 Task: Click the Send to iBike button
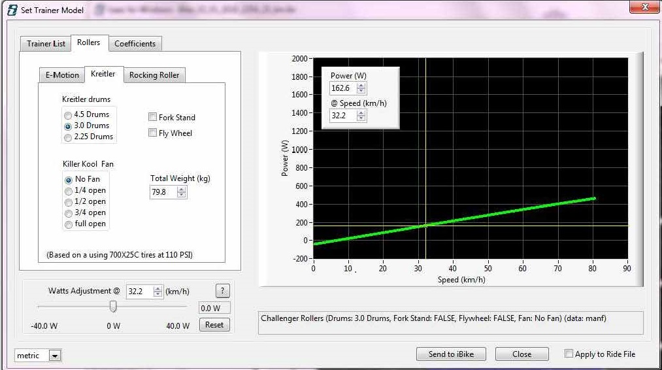pyautogui.click(x=452, y=354)
